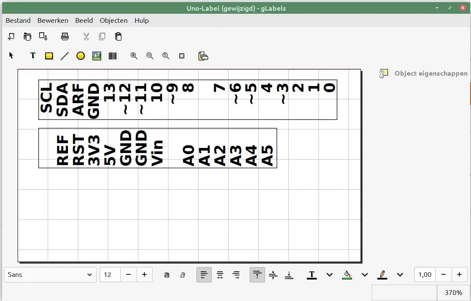Select the Ellipse drawing tool
471x301 pixels.
[80, 55]
